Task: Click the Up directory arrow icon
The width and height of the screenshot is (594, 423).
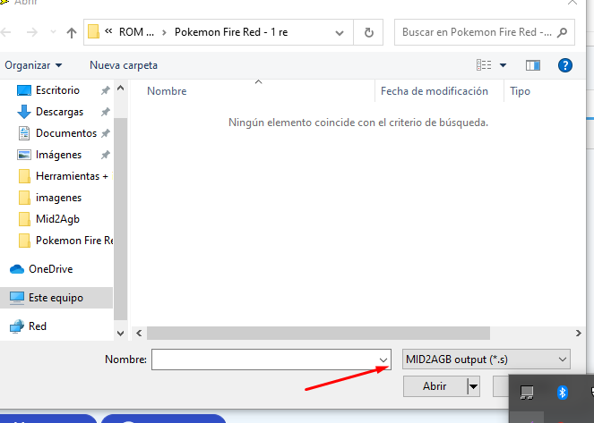Action: click(71, 33)
